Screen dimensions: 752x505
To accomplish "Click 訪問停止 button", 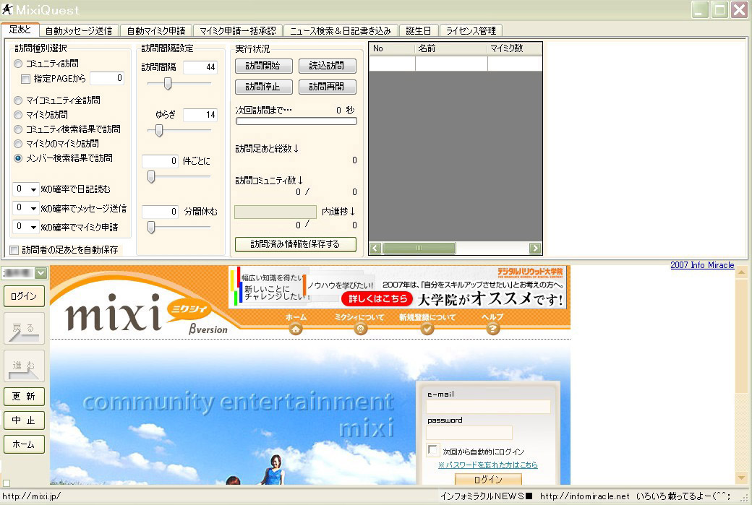I will (x=262, y=87).
